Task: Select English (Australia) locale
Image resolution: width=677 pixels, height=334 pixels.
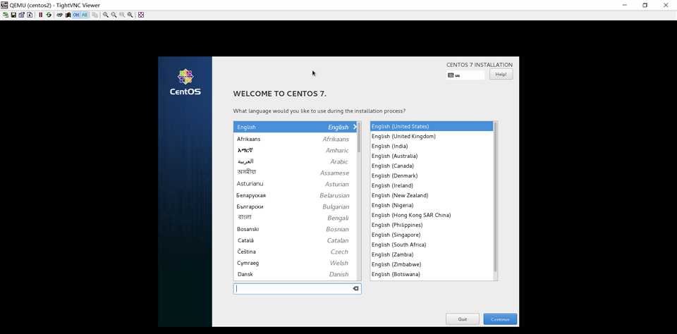Action: point(432,156)
